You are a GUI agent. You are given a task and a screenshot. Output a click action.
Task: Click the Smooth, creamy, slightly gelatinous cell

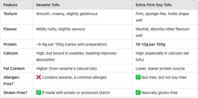coord(67,14)
